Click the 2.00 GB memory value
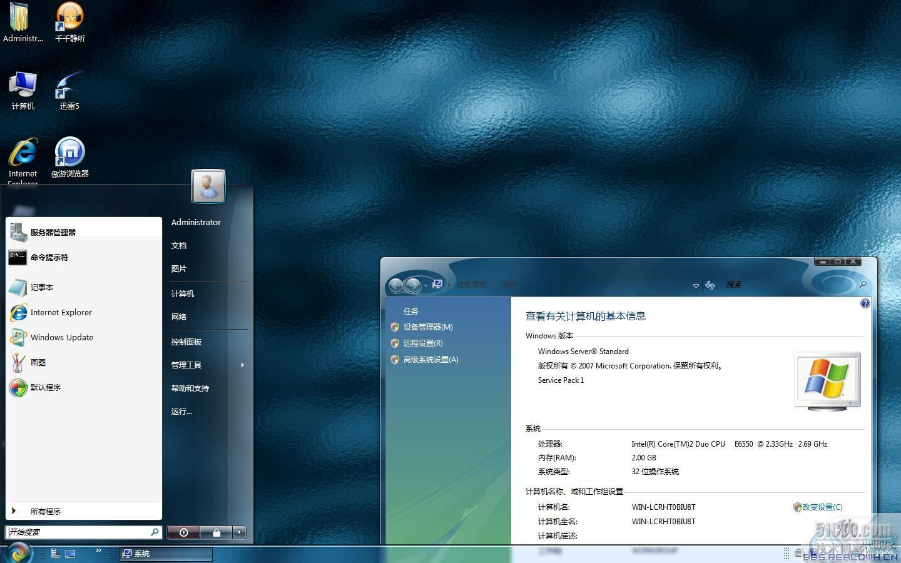 (644, 458)
